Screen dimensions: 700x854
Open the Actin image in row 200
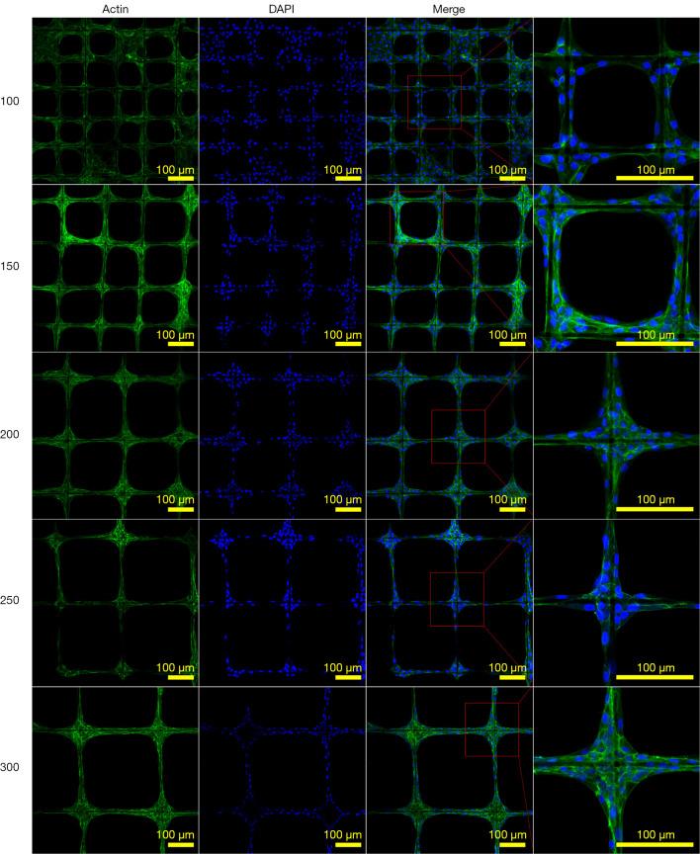point(115,435)
